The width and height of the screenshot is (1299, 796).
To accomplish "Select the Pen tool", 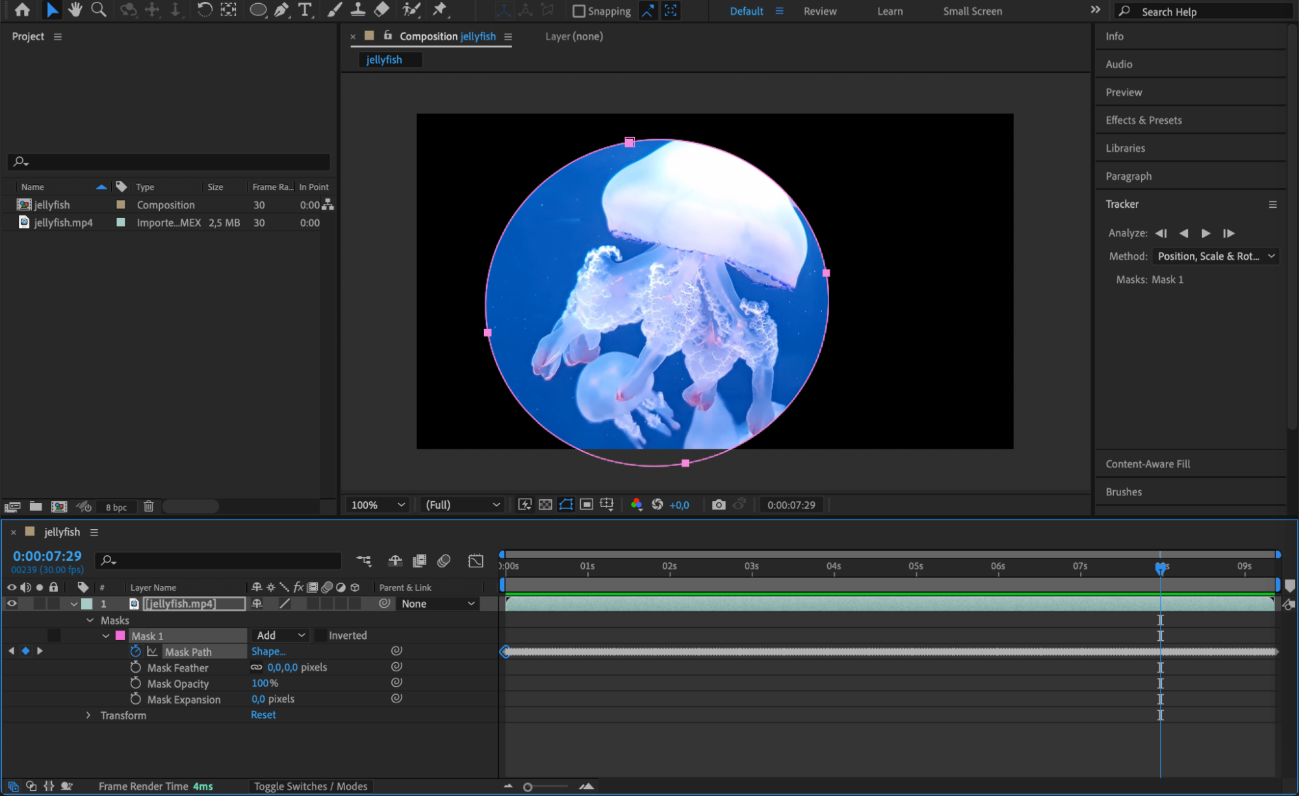I will [281, 10].
